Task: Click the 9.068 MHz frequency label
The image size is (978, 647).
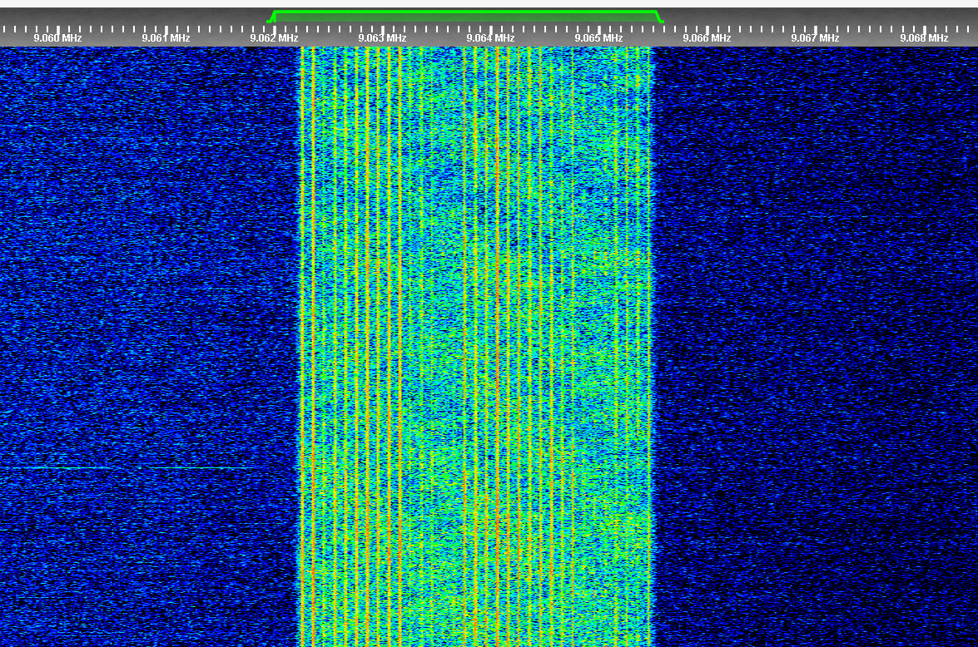Action: click(x=924, y=38)
